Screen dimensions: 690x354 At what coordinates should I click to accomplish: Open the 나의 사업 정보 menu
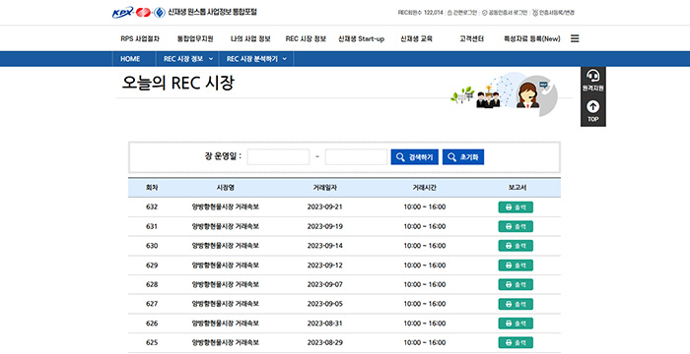point(250,38)
